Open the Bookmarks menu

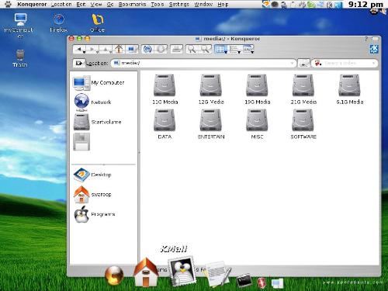tap(132, 4)
